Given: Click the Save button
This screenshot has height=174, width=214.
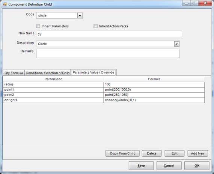Looking at the screenshot, I should tap(141, 166).
